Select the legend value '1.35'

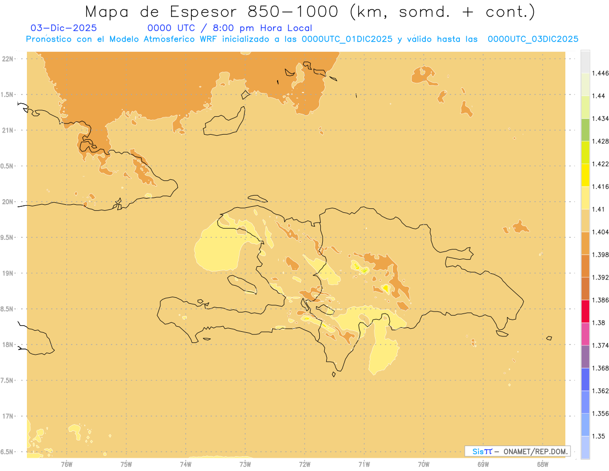coord(599,436)
